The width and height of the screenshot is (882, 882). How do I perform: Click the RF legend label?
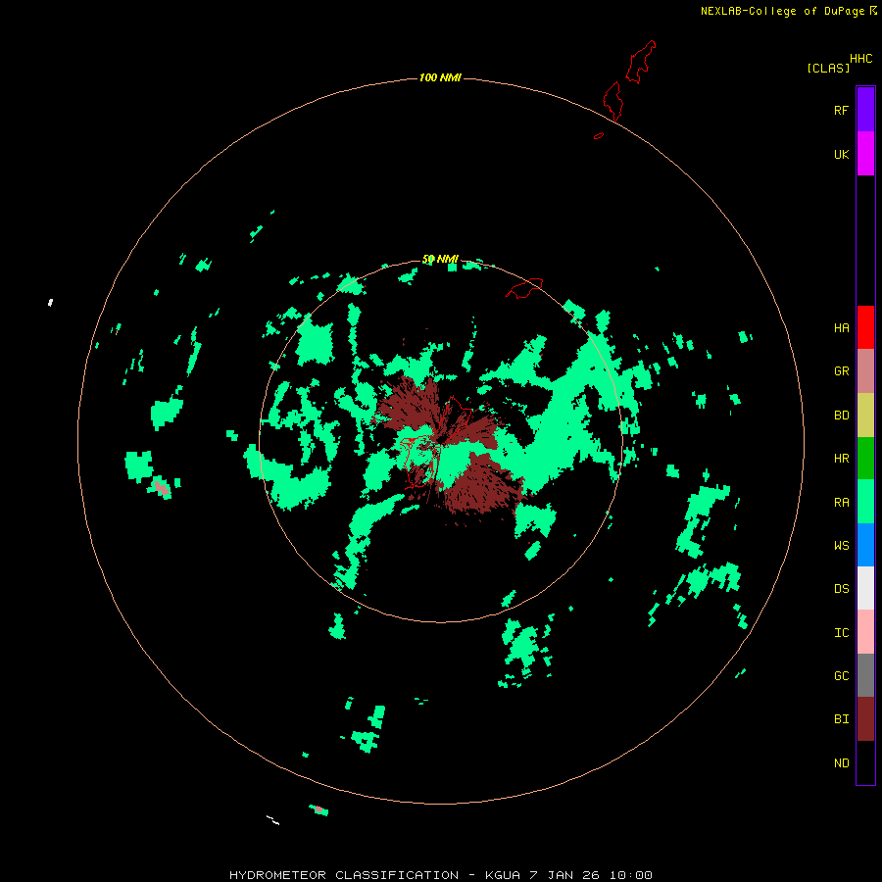pos(841,110)
